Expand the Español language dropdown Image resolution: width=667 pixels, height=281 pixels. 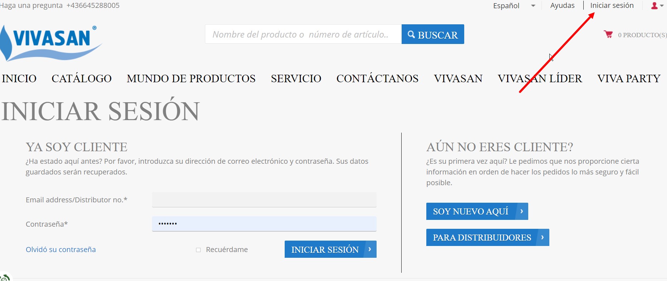point(514,6)
